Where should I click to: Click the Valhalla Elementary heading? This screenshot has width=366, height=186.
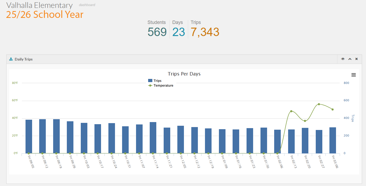tap(39, 5)
